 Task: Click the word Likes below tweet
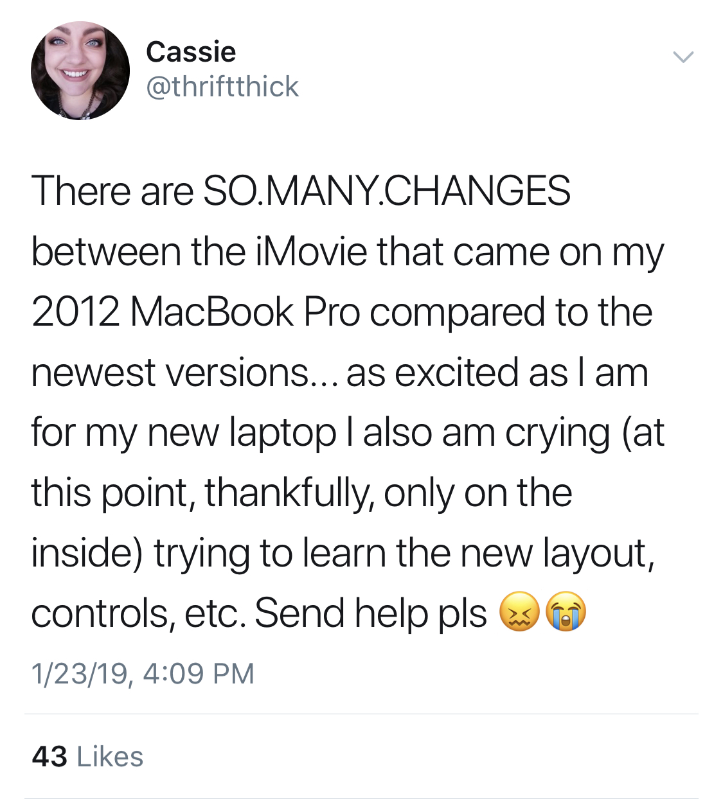click(x=110, y=757)
